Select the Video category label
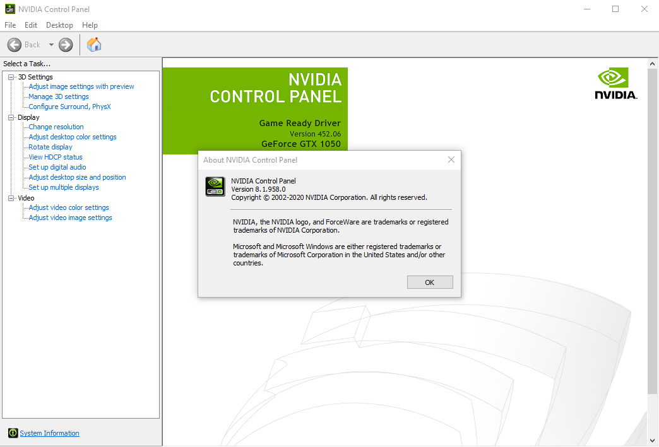 pyautogui.click(x=26, y=198)
